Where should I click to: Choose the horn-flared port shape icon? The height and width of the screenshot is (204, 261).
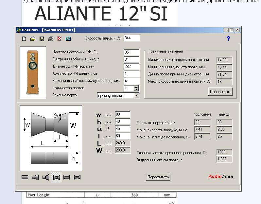click(x=46, y=177)
